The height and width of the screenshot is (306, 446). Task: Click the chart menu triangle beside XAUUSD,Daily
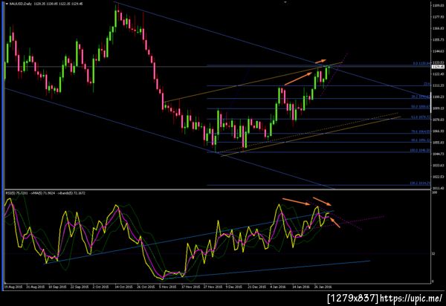click(x=7, y=4)
